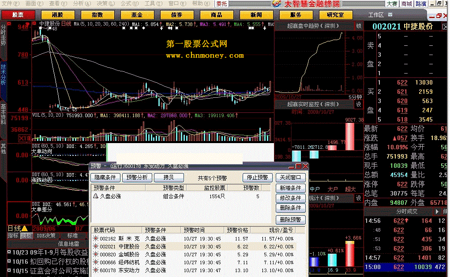Image resolution: width=450 pixels, height=277 pixels.
Task: Switch to the 服务 tab
Action: point(296,15)
